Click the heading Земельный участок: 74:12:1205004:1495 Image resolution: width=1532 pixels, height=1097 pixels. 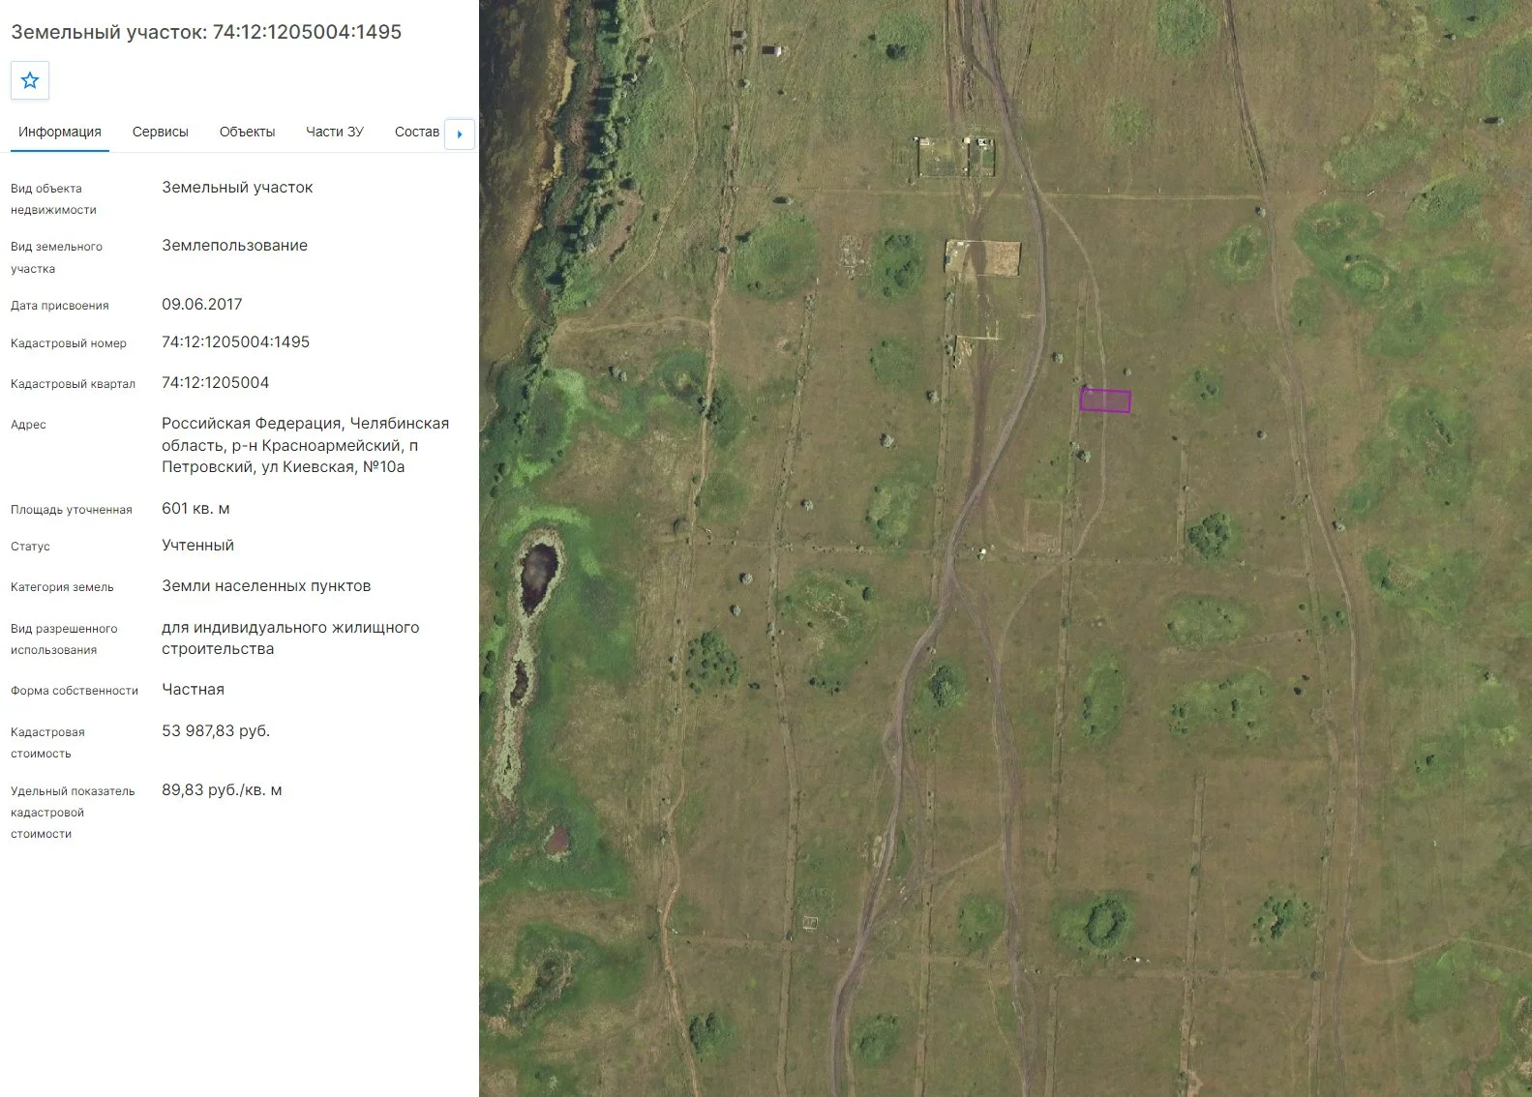[206, 32]
